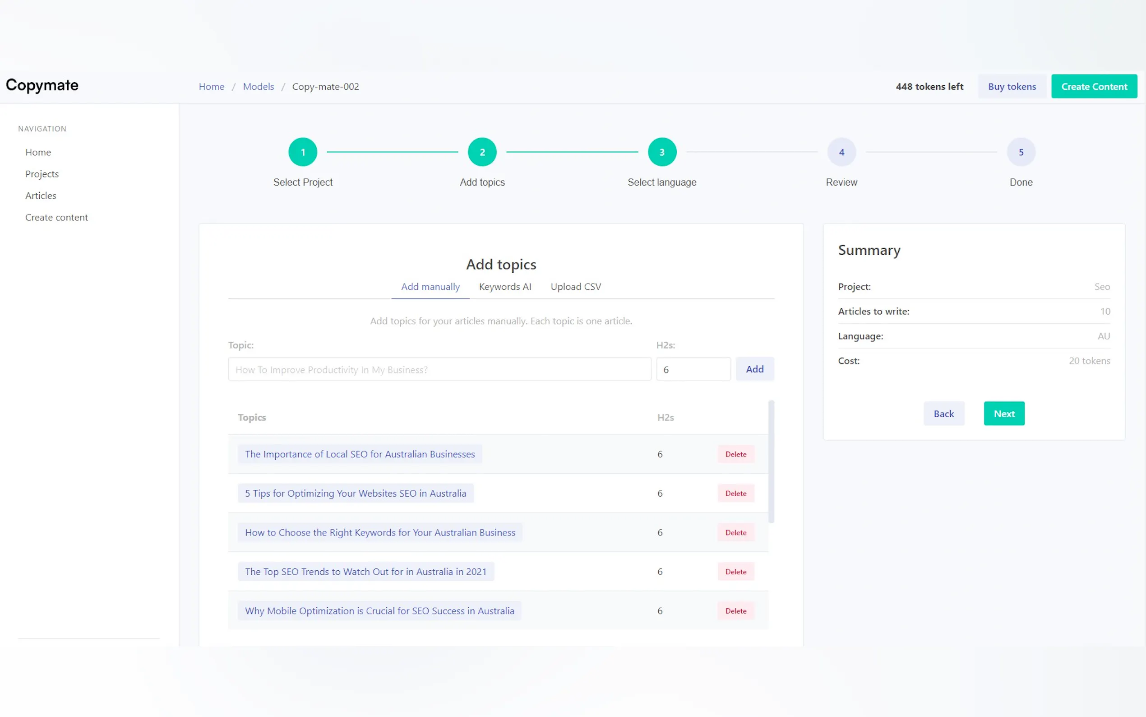Open the Upload CSV tab
The width and height of the screenshot is (1146, 717).
tap(576, 286)
